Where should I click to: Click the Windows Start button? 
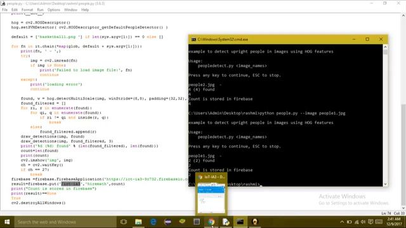pyautogui.click(x=7, y=222)
